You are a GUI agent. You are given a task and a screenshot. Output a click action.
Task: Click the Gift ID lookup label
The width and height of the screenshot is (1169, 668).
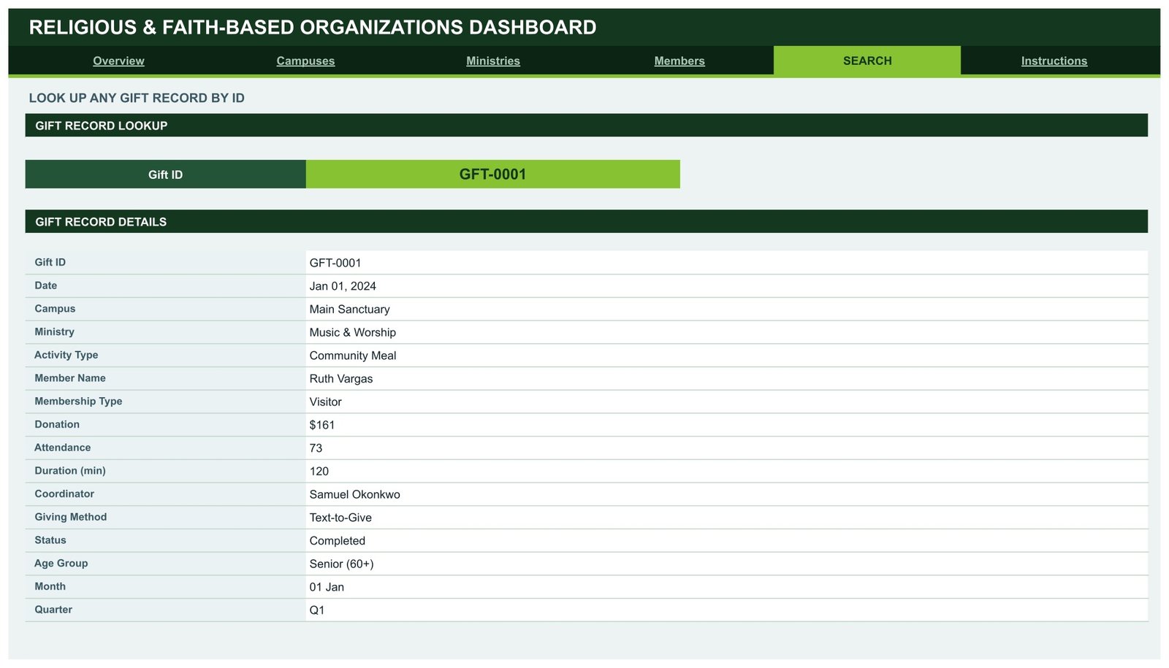pyautogui.click(x=166, y=174)
